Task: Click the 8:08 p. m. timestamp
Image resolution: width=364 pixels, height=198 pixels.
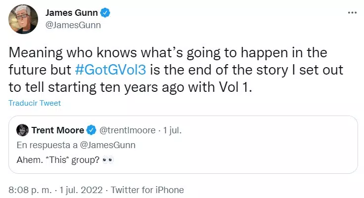Action: tap(30, 190)
